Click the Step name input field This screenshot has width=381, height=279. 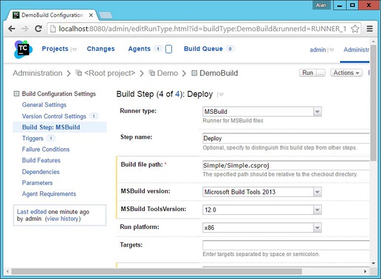point(286,139)
